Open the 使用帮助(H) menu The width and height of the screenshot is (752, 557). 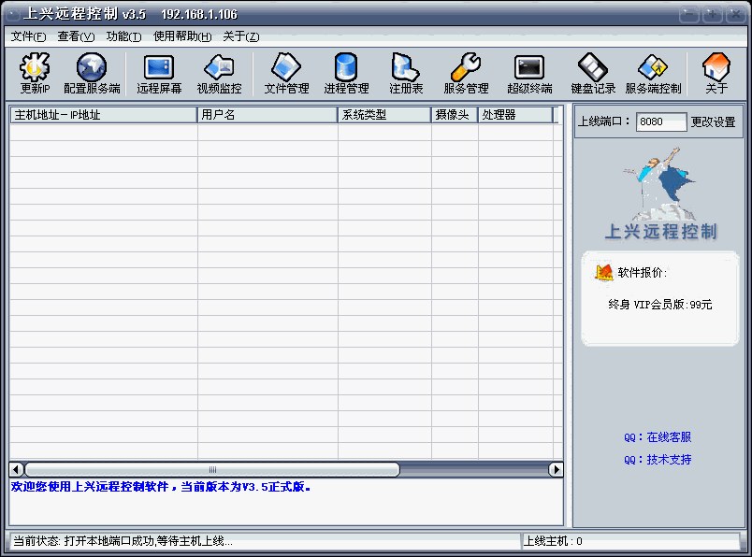pos(182,36)
